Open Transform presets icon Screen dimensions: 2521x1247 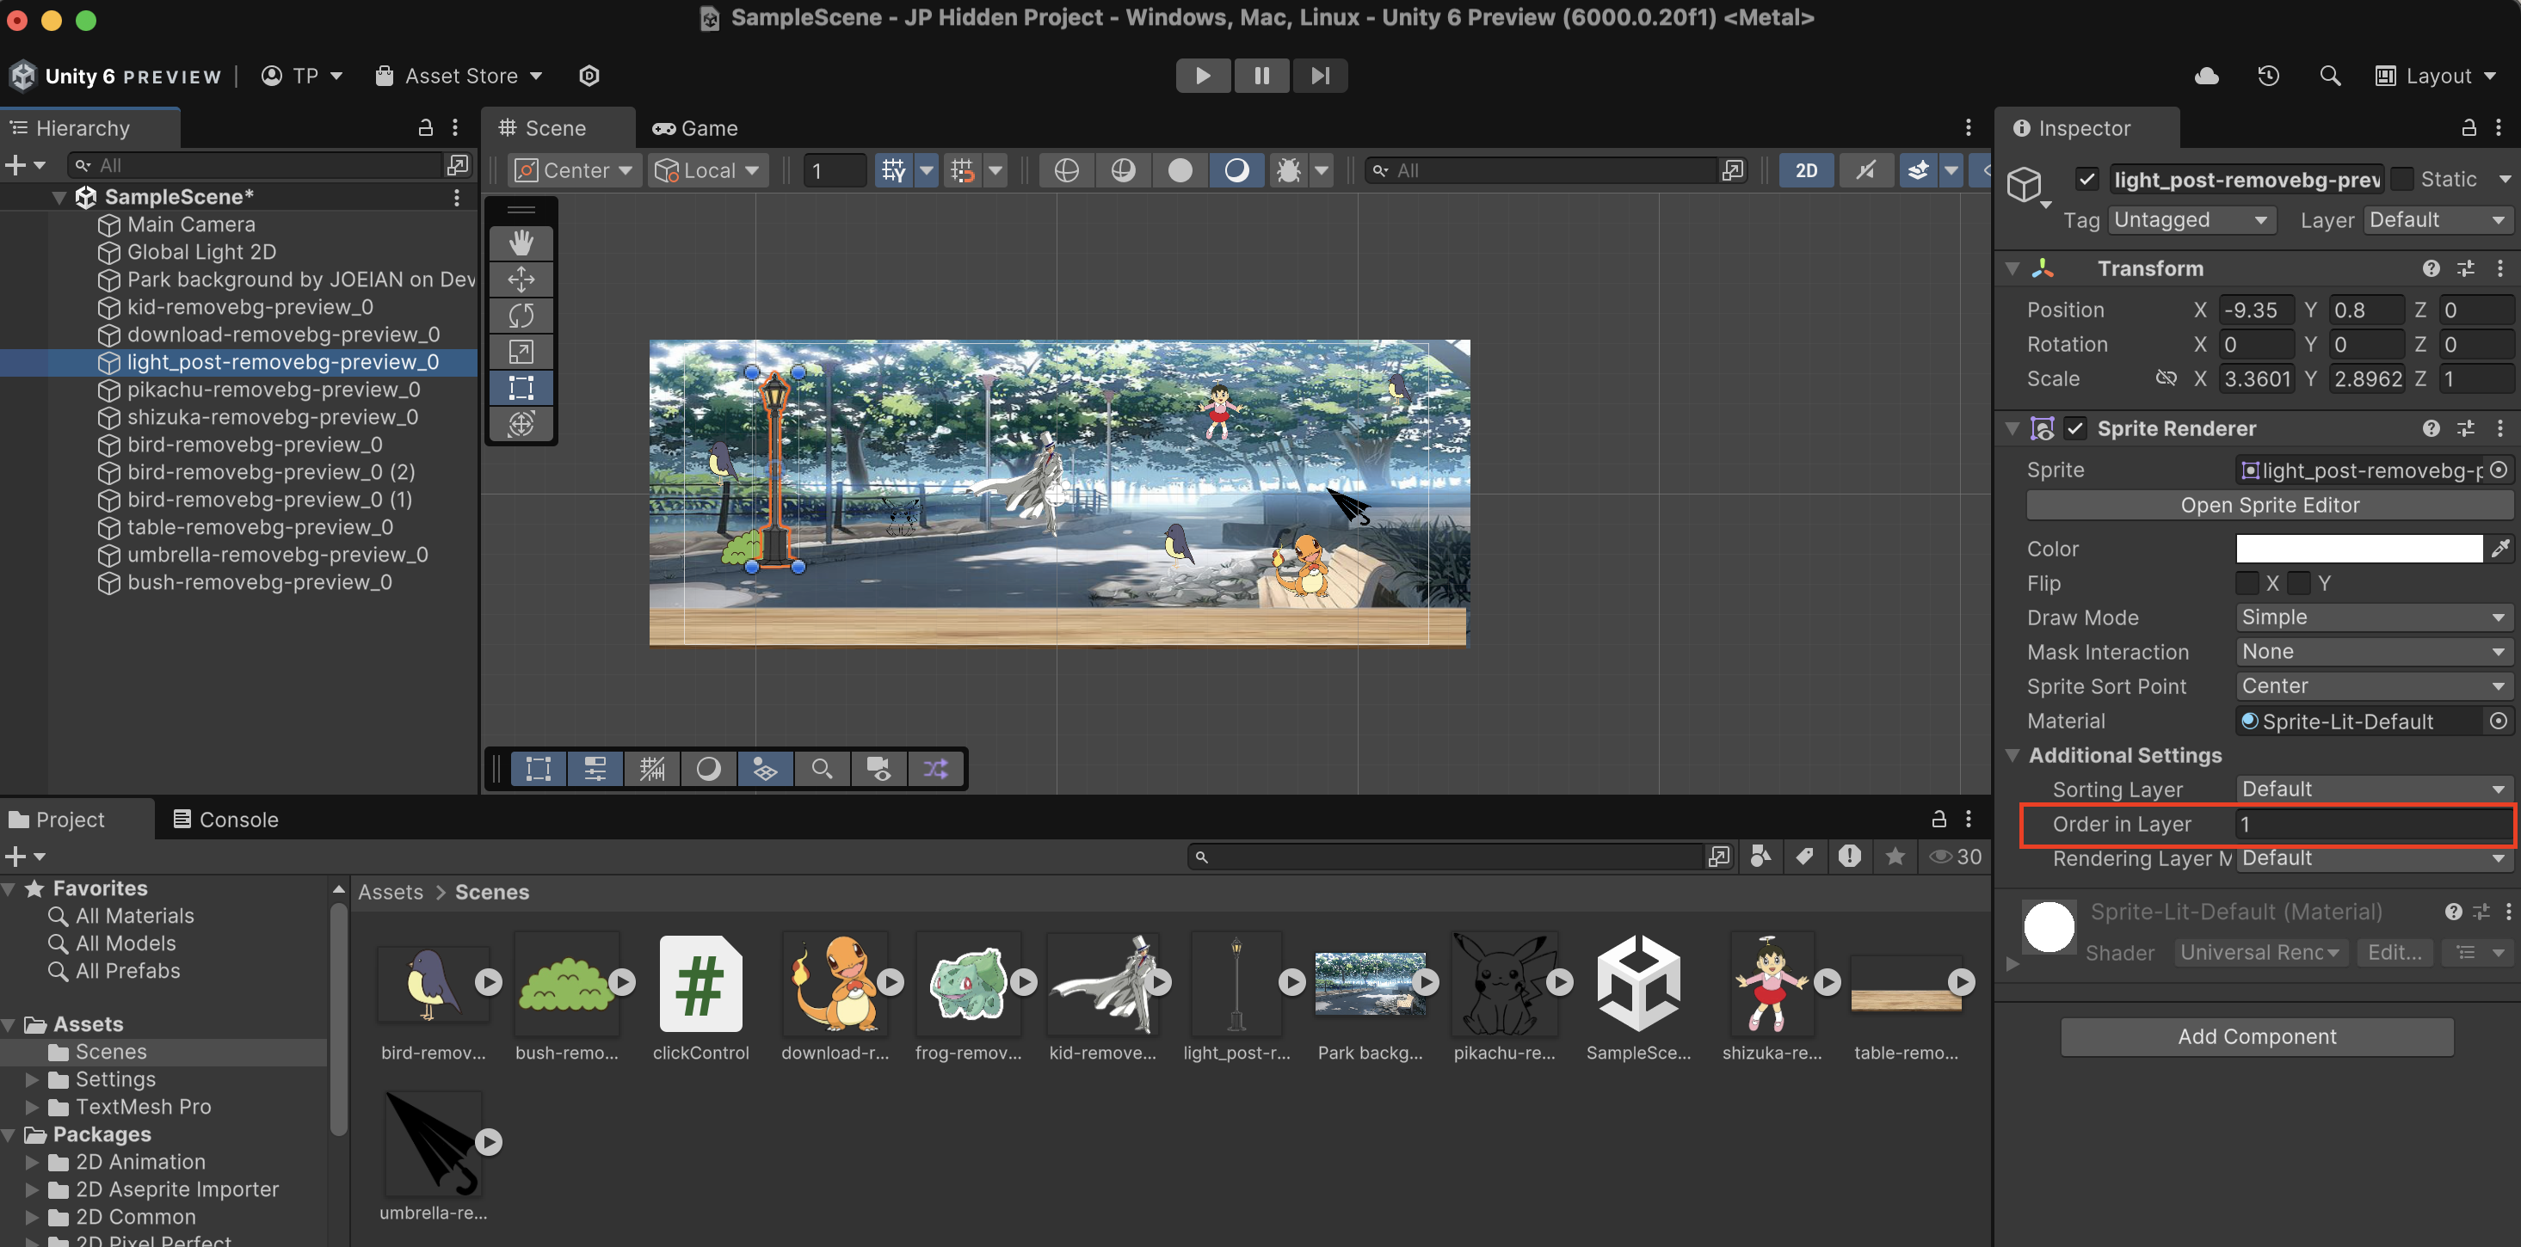(2465, 268)
